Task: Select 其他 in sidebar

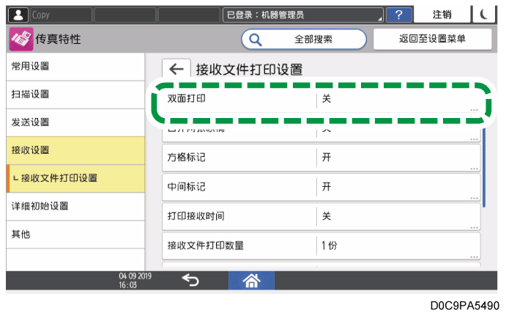Action: click(x=75, y=234)
